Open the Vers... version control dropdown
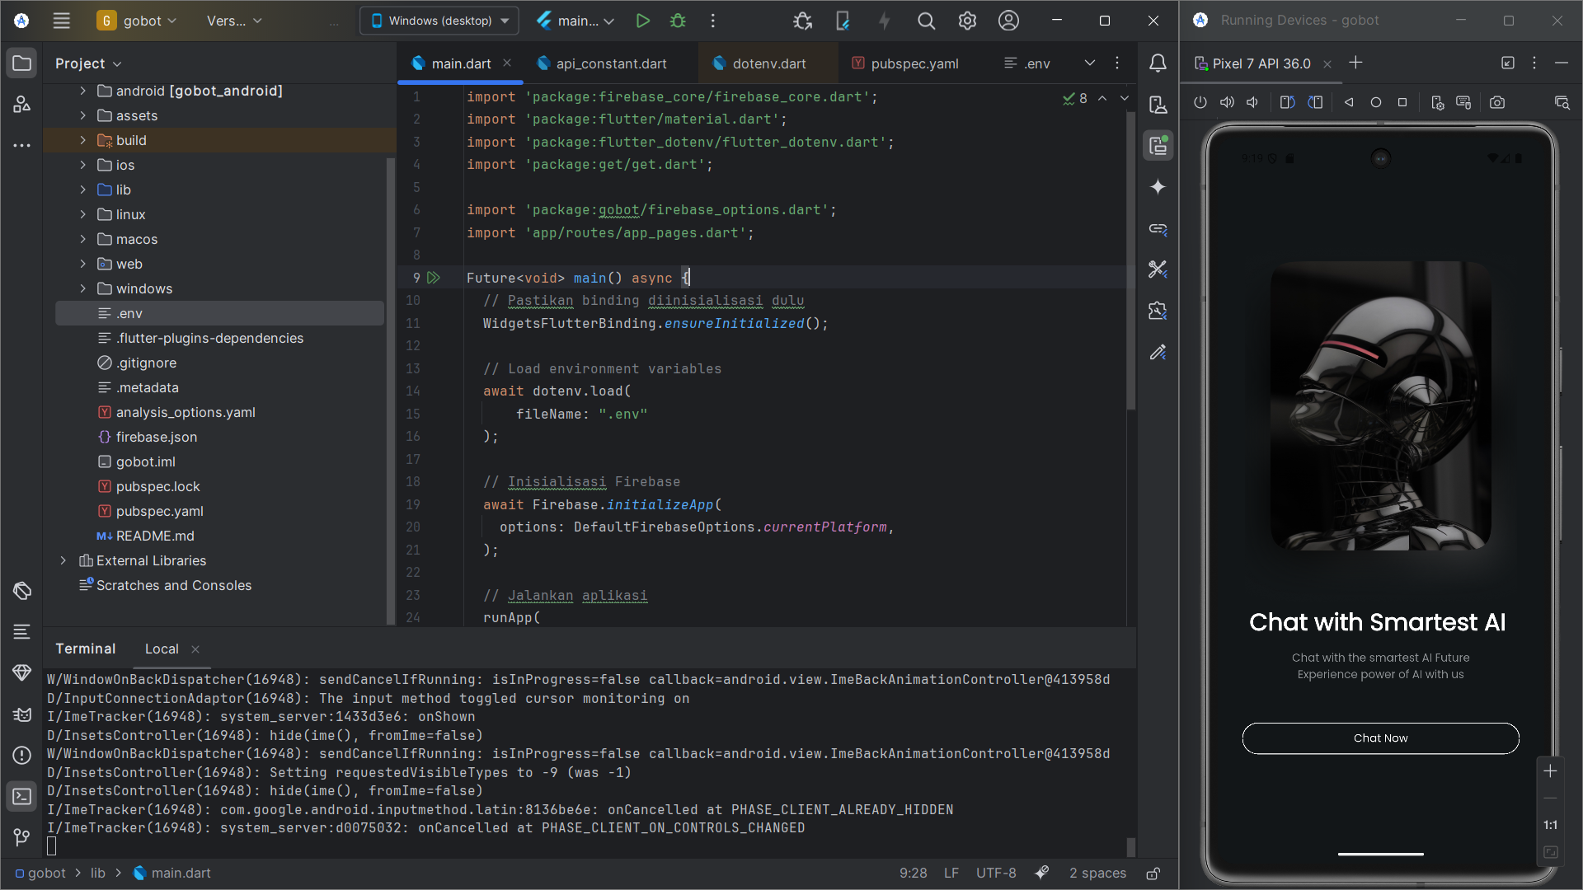 [234, 21]
